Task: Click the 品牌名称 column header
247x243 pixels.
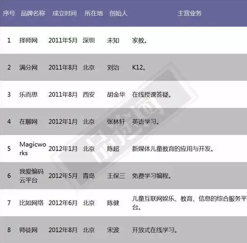Action: 33,14
